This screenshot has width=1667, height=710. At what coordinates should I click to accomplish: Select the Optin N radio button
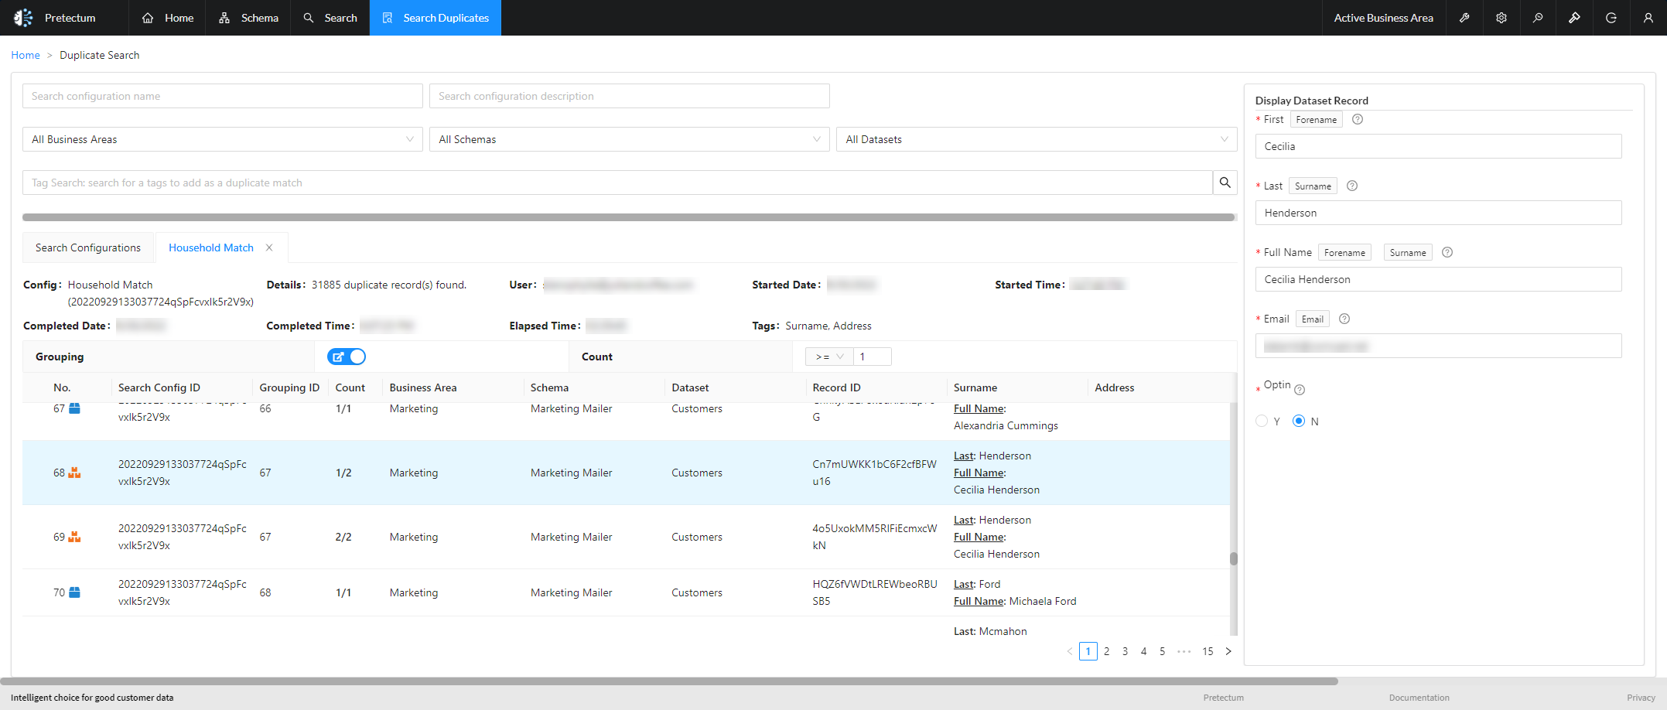1299,422
